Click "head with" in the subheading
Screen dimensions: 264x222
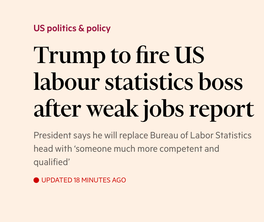coord(52,149)
